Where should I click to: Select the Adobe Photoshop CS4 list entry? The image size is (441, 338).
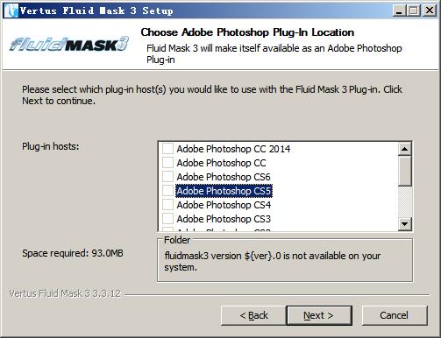224,205
